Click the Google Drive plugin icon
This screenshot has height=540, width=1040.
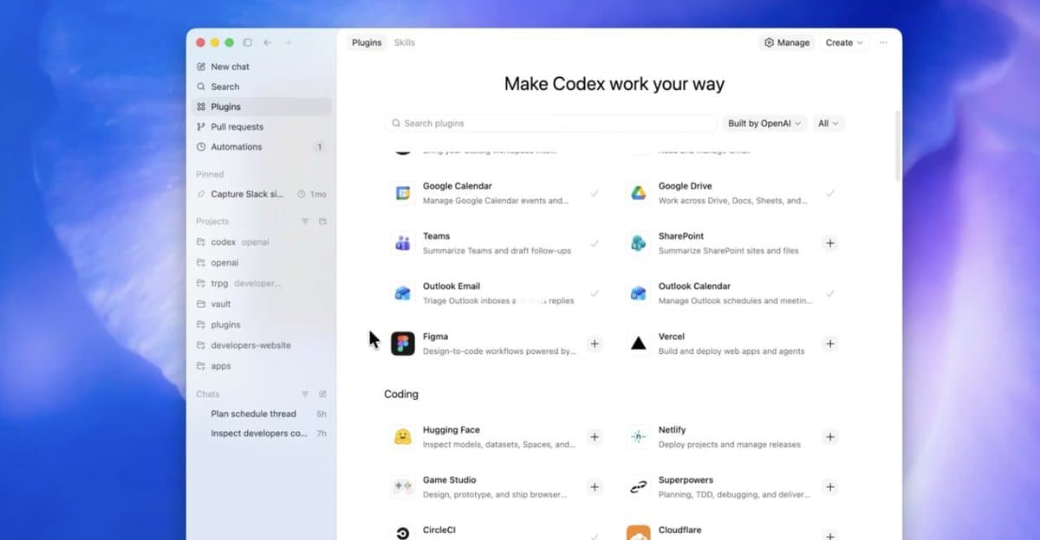click(639, 192)
